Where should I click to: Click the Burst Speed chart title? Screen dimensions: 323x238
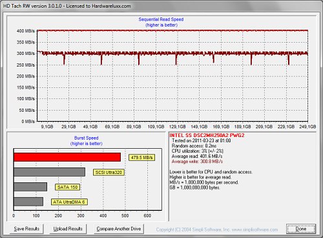87,138
